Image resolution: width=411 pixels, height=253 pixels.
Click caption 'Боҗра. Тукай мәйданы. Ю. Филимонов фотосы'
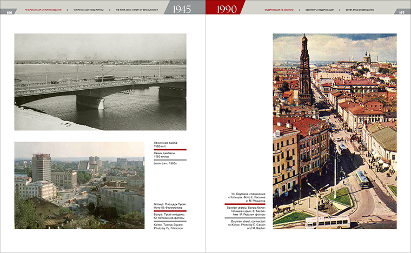(169, 216)
